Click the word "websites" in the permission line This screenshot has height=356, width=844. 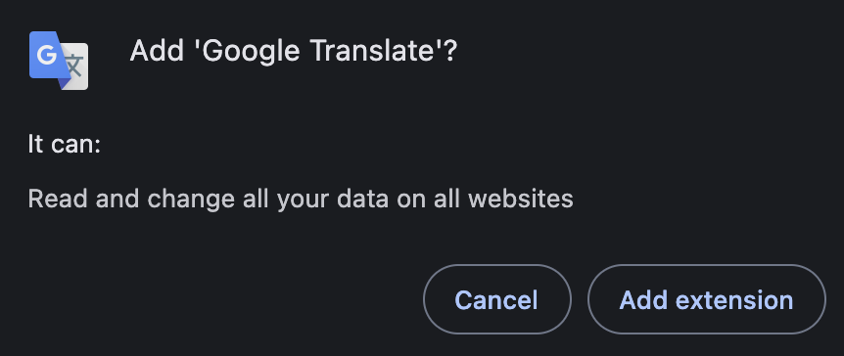click(521, 199)
